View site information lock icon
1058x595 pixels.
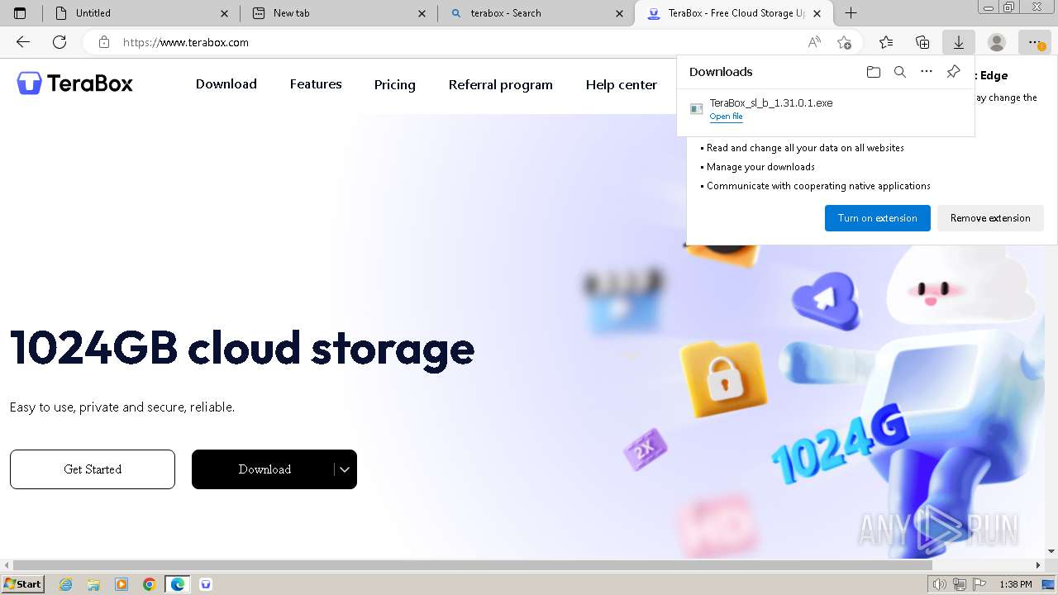click(103, 42)
